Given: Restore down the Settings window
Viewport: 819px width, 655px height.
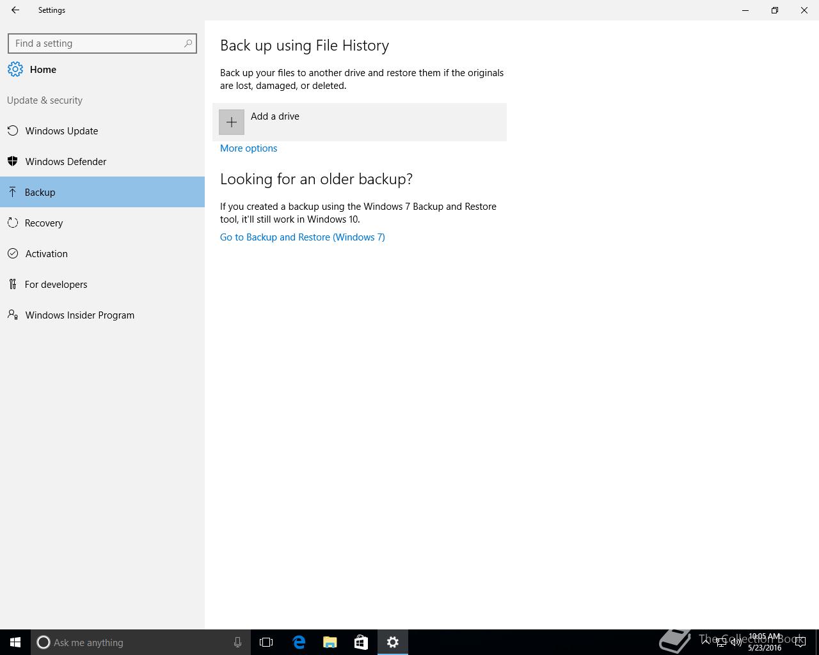Looking at the screenshot, I should (x=775, y=10).
